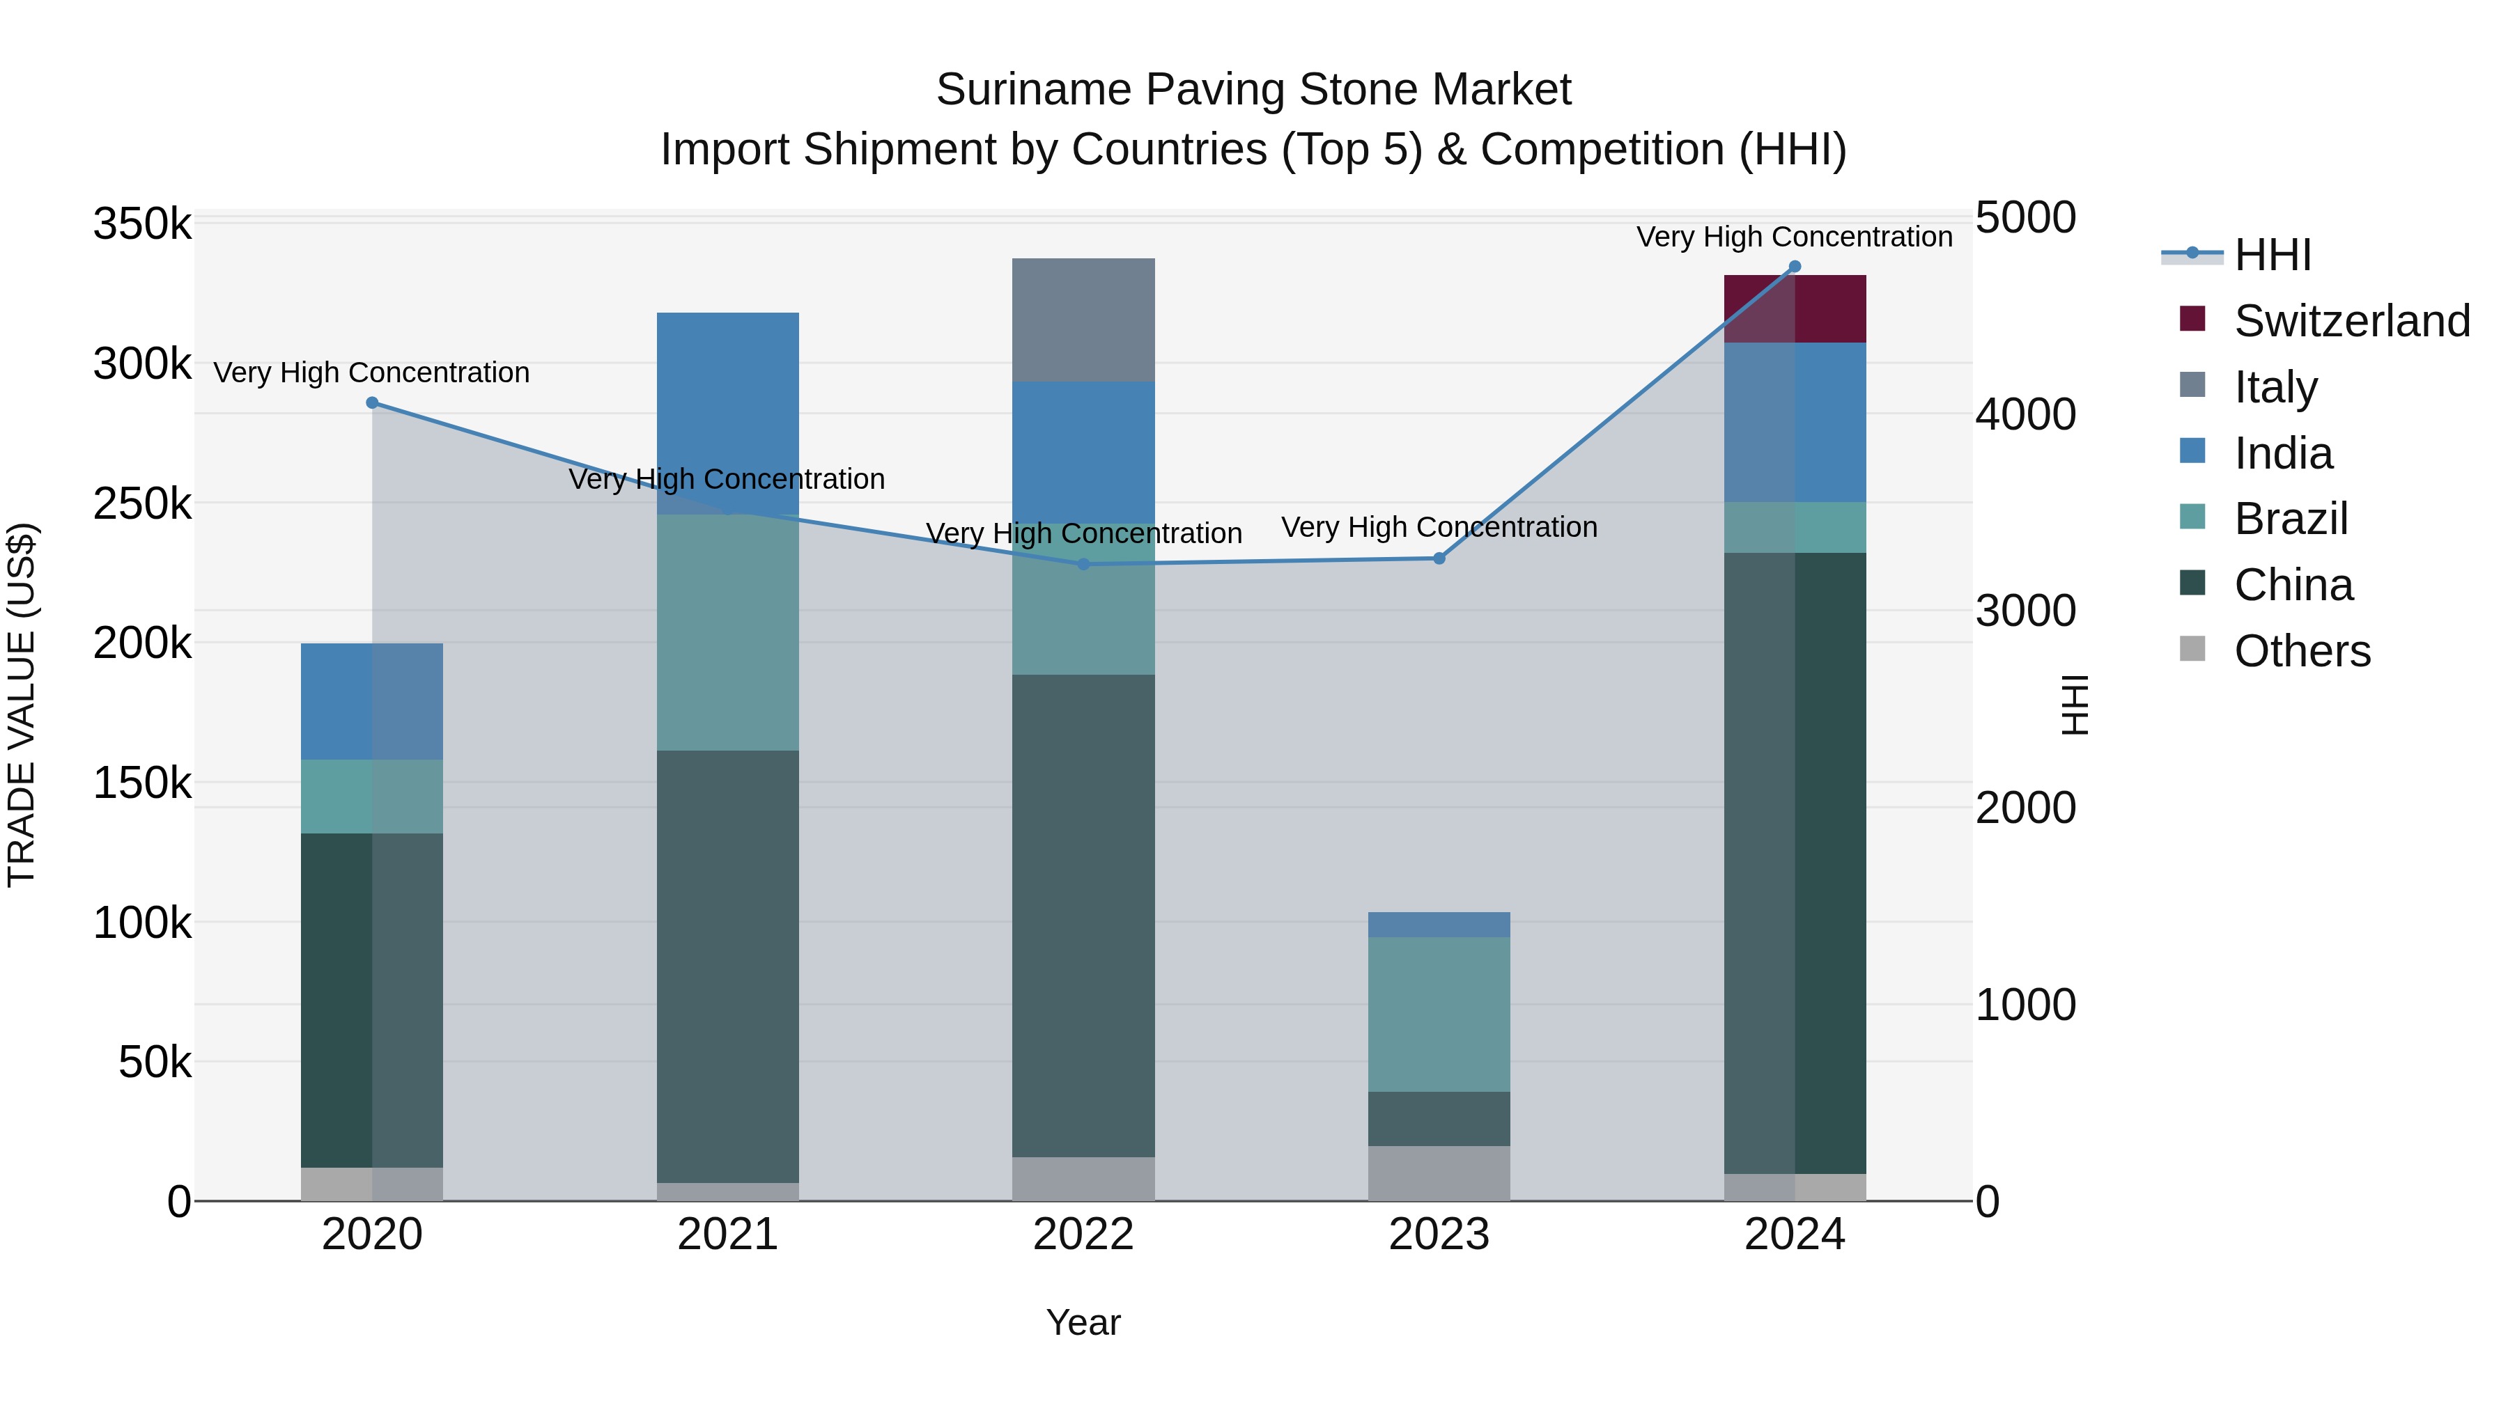Click the 100k y-axis tick label
Viewport: 2508px width, 1410px height.
pyautogui.click(x=142, y=923)
